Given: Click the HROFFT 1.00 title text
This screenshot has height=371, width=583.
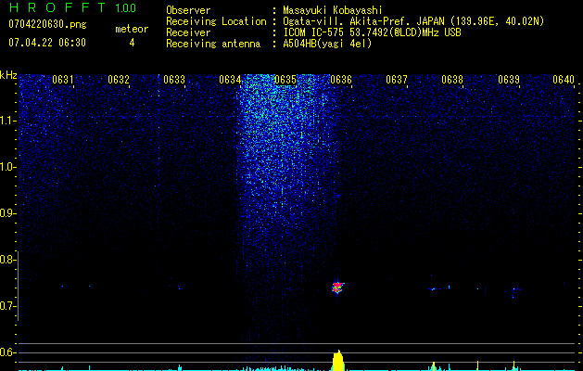Looking at the screenshot, I should click(72, 7).
